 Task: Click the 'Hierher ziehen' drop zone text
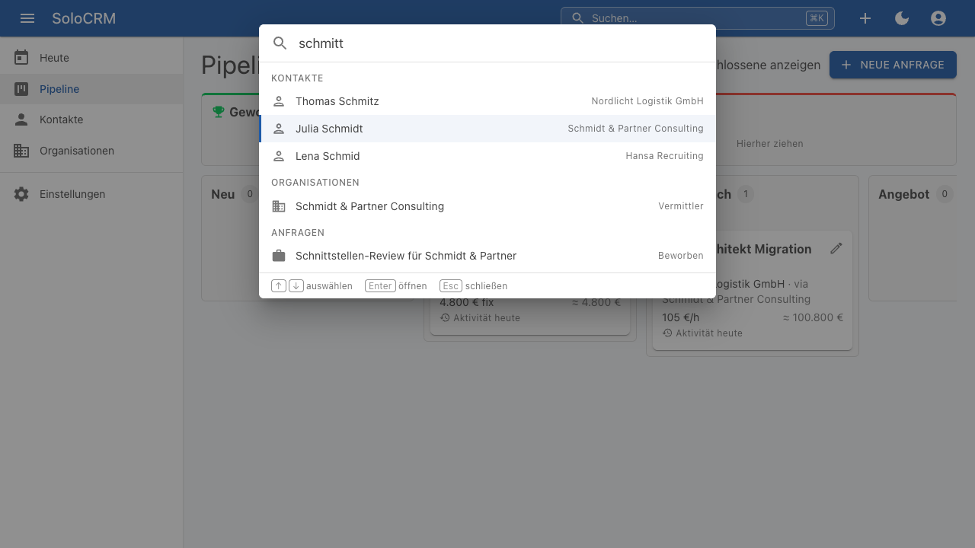click(x=769, y=143)
